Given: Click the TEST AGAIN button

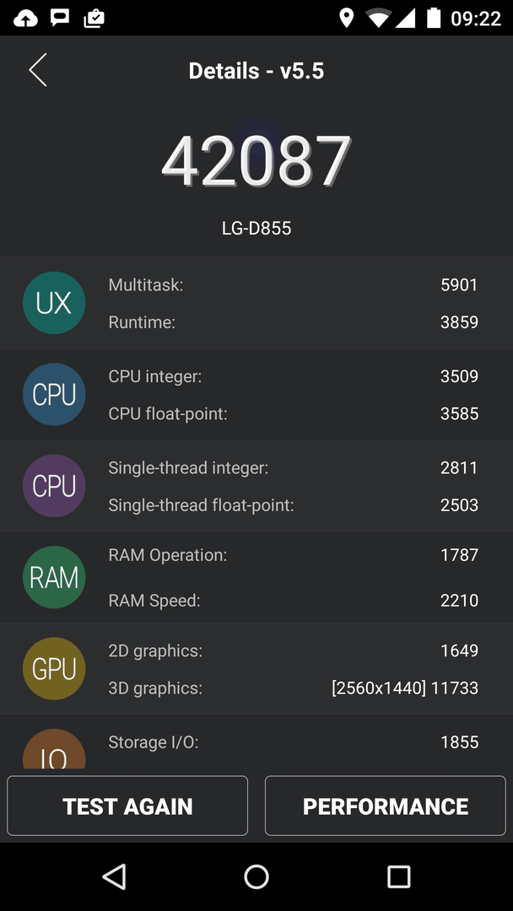Looking at the screenshot, I should pyautogui.click(x=127, y=806).
